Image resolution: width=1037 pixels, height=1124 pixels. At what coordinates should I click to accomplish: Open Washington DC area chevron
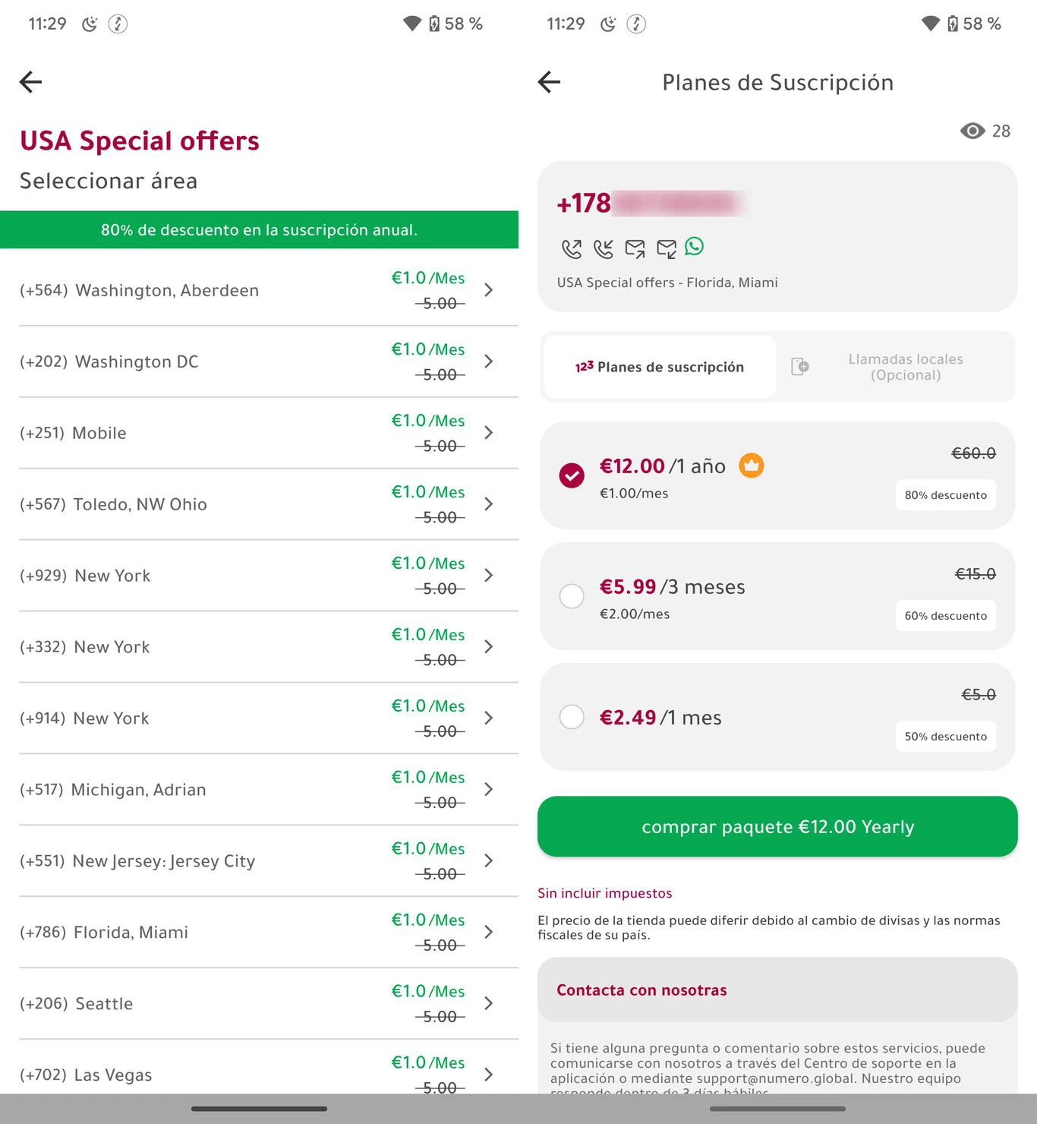pyautogui.click(x=489, y=362)
